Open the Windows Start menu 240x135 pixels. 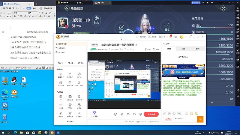[3, 132]
